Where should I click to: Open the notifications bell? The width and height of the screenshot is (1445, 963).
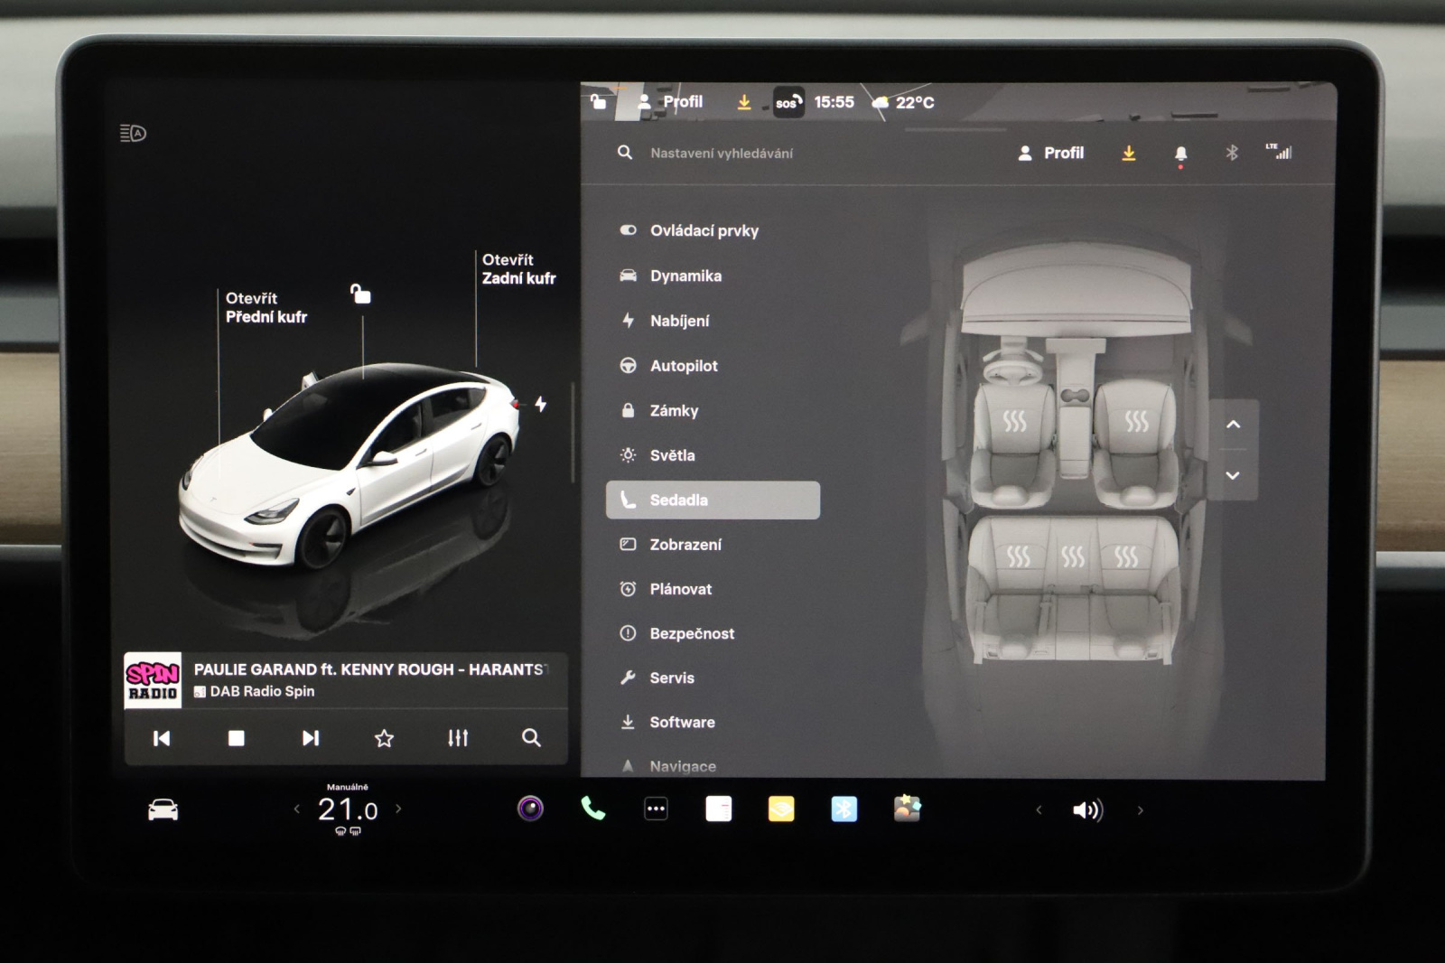(x=1180, y=154)
